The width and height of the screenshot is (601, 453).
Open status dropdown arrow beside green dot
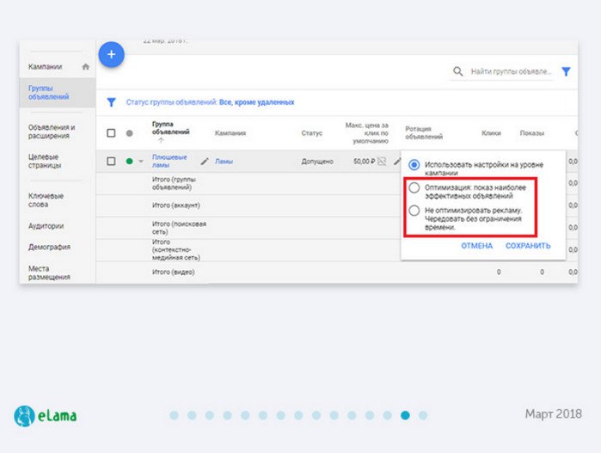(x=141, y=162)
